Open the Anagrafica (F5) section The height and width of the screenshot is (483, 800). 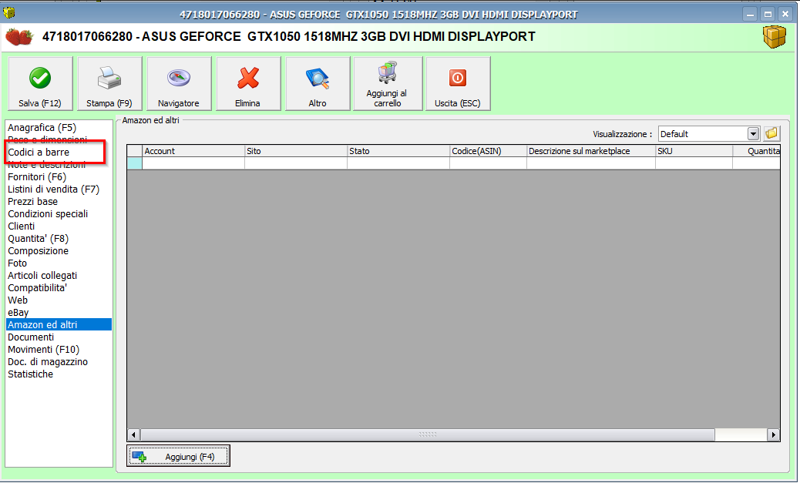(42, 128)
